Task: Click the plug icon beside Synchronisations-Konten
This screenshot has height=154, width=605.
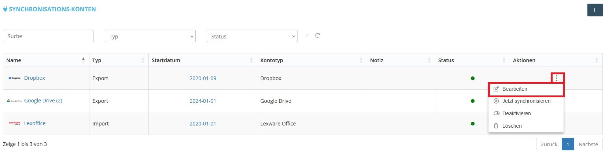Action: pyautogui.click(x=5, y=9)
